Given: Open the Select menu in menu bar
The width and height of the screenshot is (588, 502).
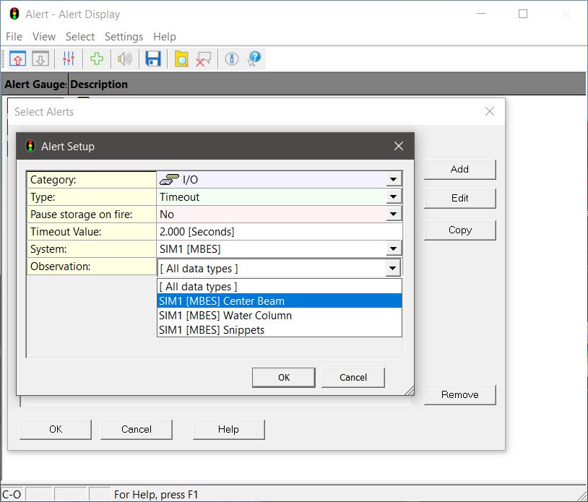Looking at the screenshot, I should click(79, 37).
